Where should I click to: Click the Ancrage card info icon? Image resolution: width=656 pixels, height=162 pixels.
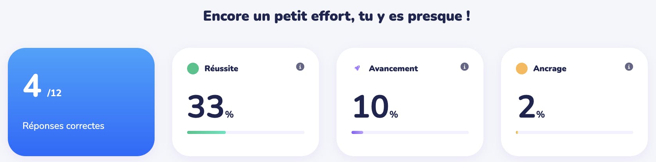pos(629,67)
